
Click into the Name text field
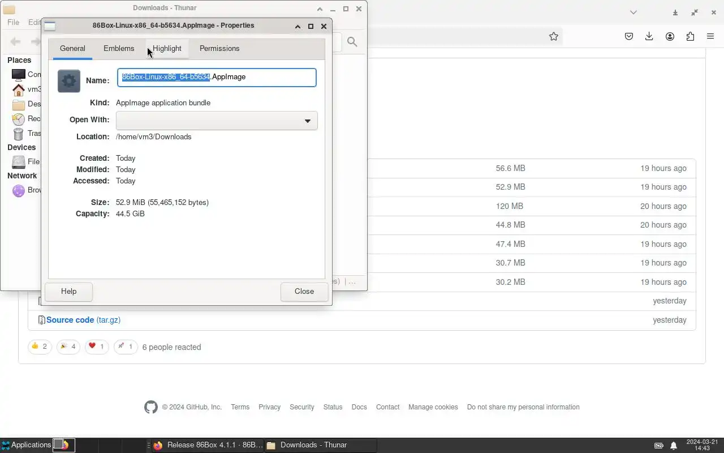217,78
